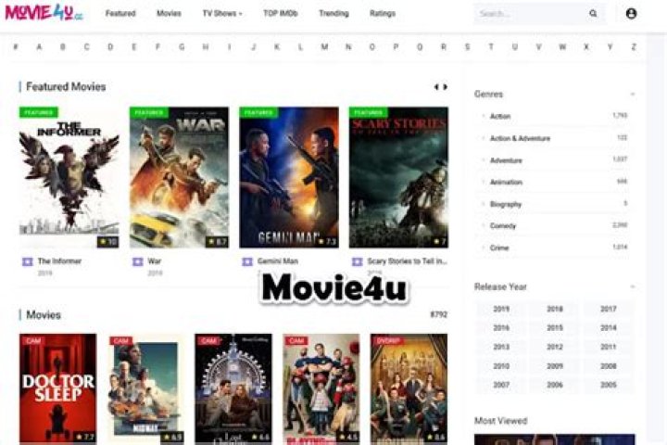667x445 pixels.
Task: Filter by release year 2018
Action: tap(555, 309)
